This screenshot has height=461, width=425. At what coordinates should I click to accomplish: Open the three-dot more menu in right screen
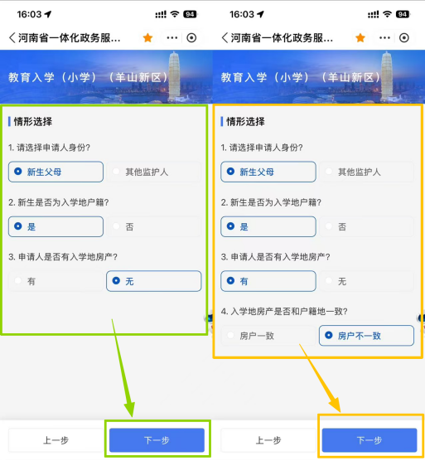tap(384, 38)
